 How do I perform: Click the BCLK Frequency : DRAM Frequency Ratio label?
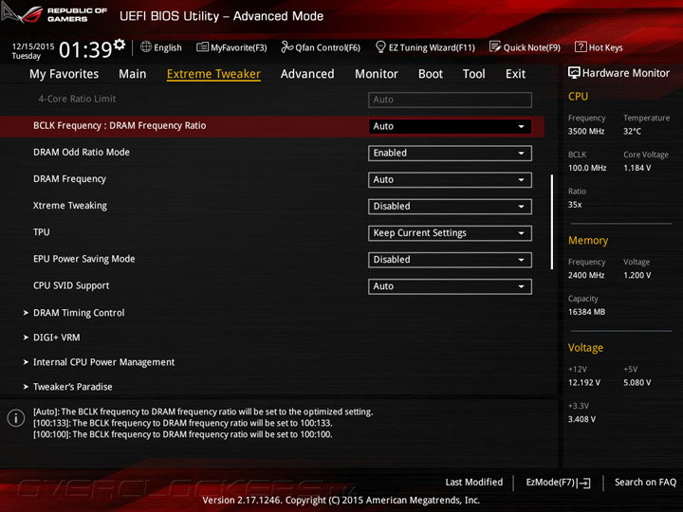120,126
